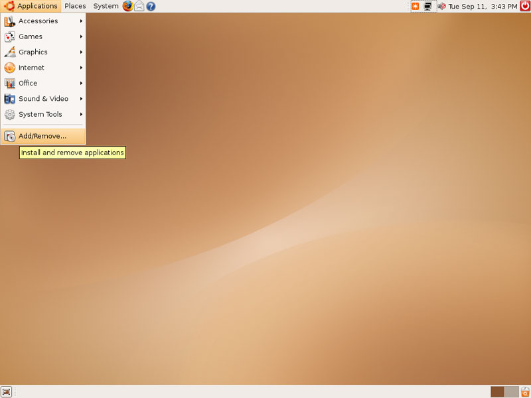The width and height of the screenshot is (531, 398).
Task: Click the Internet globe icon
Action: tap(9, 68)
